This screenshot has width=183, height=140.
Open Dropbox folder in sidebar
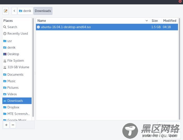17,107
